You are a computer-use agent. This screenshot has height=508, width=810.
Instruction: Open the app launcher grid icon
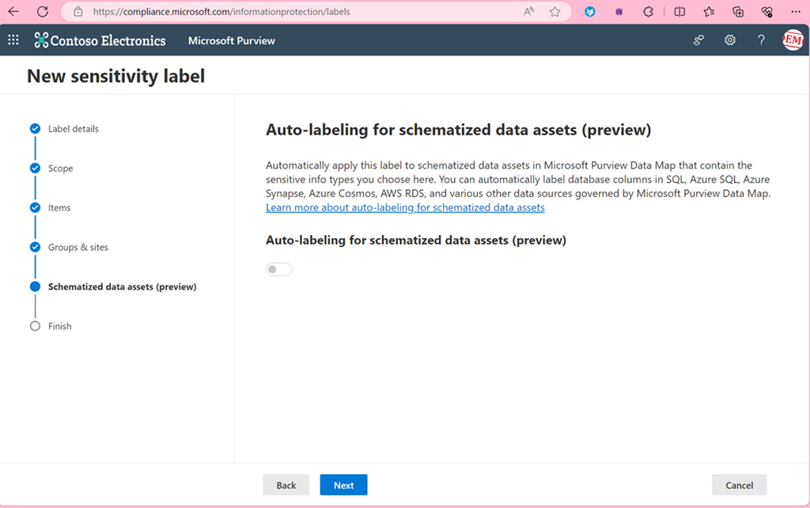point(13,40)
